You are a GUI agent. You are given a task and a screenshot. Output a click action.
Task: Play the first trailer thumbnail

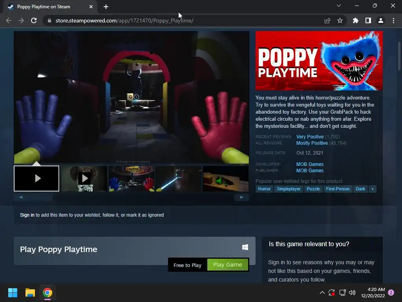[x=37, y=179]
